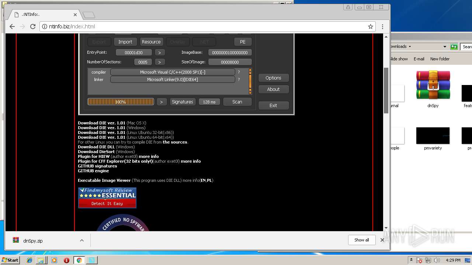Open Plugin for CFF Explorer link
This screenshot has width=472, height=265.
(x=115, y=161)
